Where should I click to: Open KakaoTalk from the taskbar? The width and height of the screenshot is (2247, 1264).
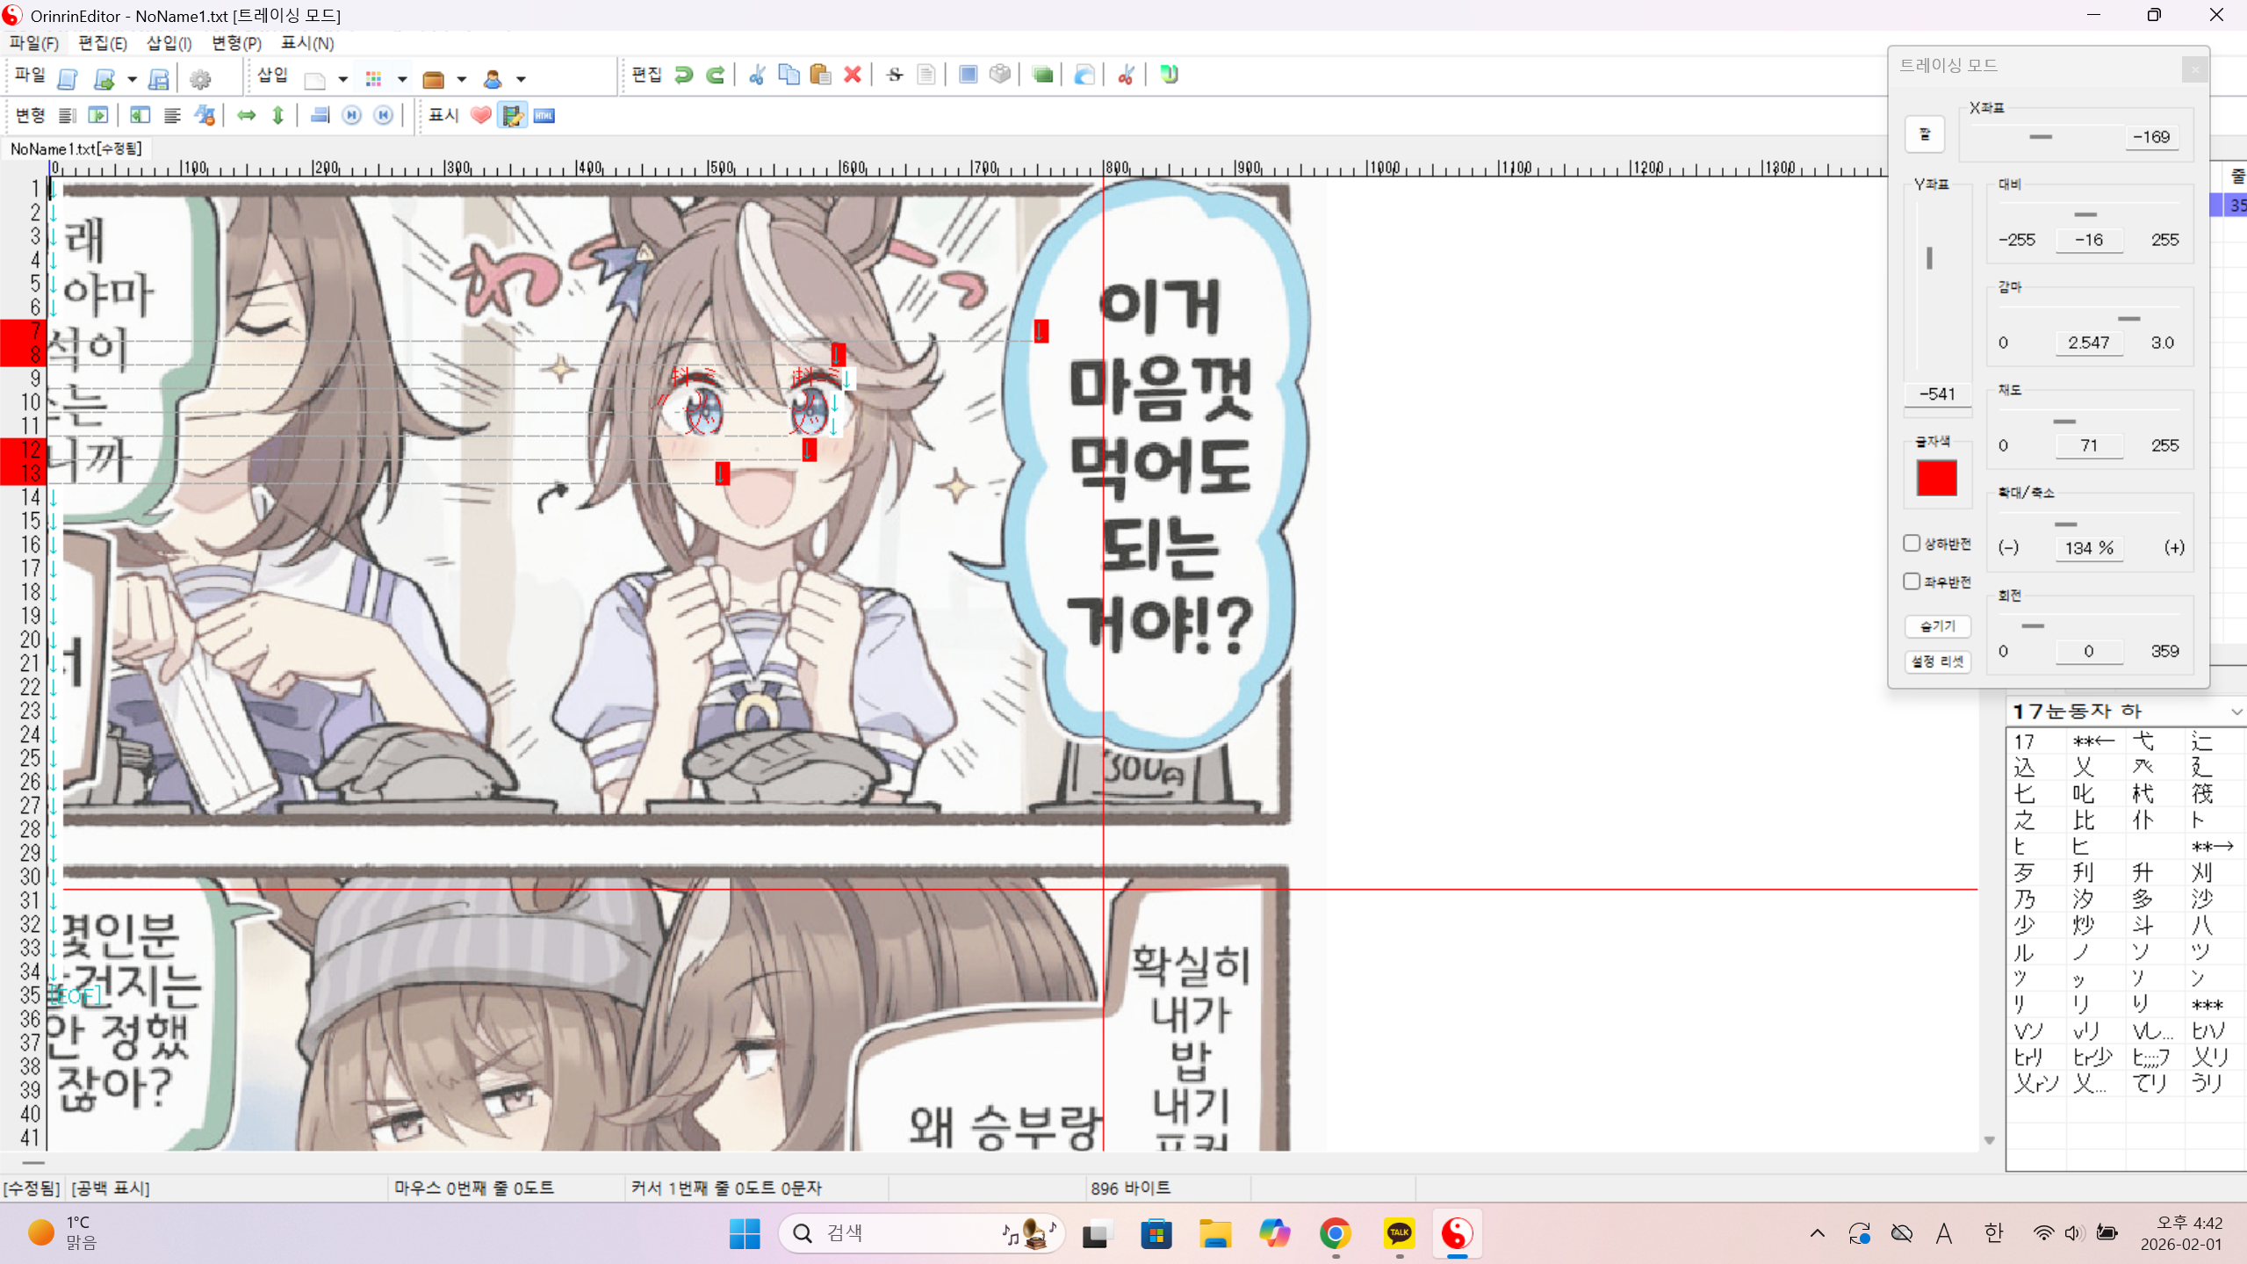[1399, 1233]
